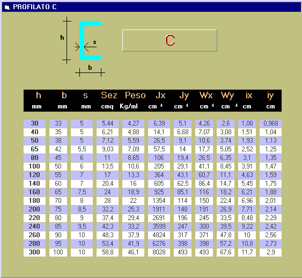302x278 pixels.
Task: Click the Peso value 10,6 cell
Action: click(x=133, y=166)
